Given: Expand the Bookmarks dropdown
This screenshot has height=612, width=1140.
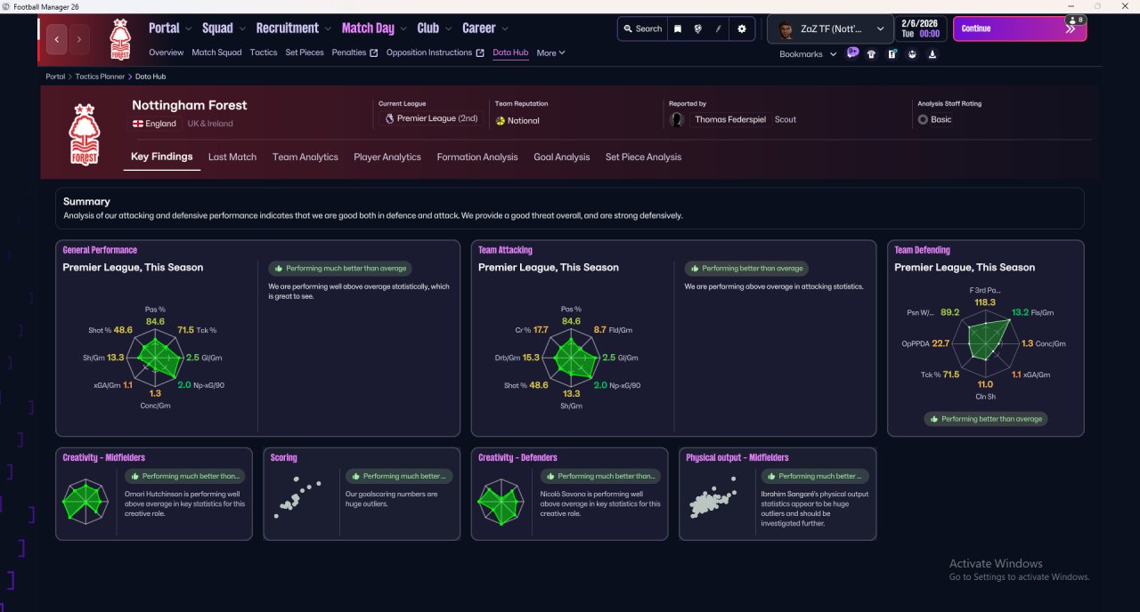Looking at the screenshot, I should point(833,54).
